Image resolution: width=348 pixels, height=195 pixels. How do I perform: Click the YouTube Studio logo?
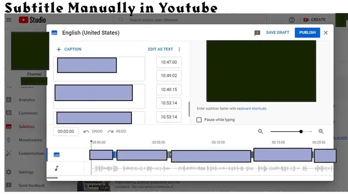[x=32, y=20]
